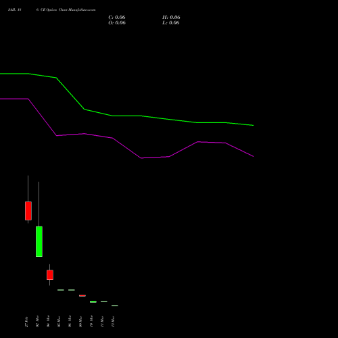Click the green 10 Mar candle
338x338 pixels.
tap(93, 301)
